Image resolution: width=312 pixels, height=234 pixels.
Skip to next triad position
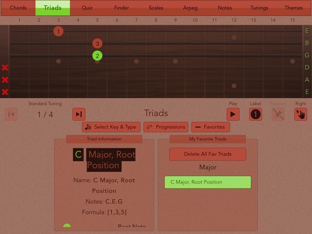79,114
